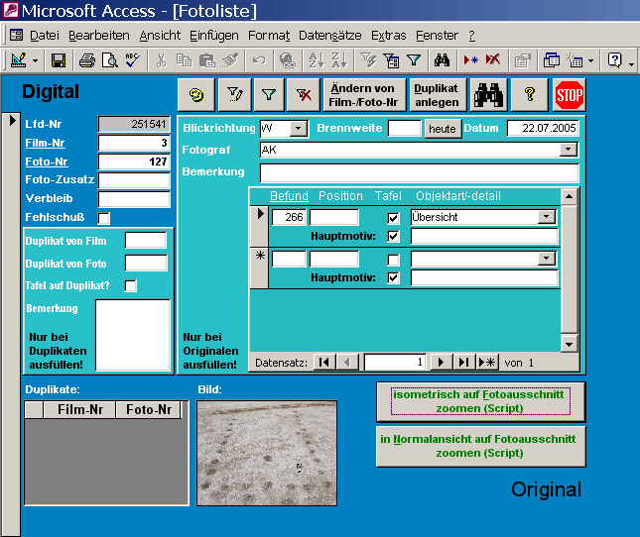The image size is (640, 537).
Task: Click the Print icon in toolbar
Action: (x=86, y=60)
